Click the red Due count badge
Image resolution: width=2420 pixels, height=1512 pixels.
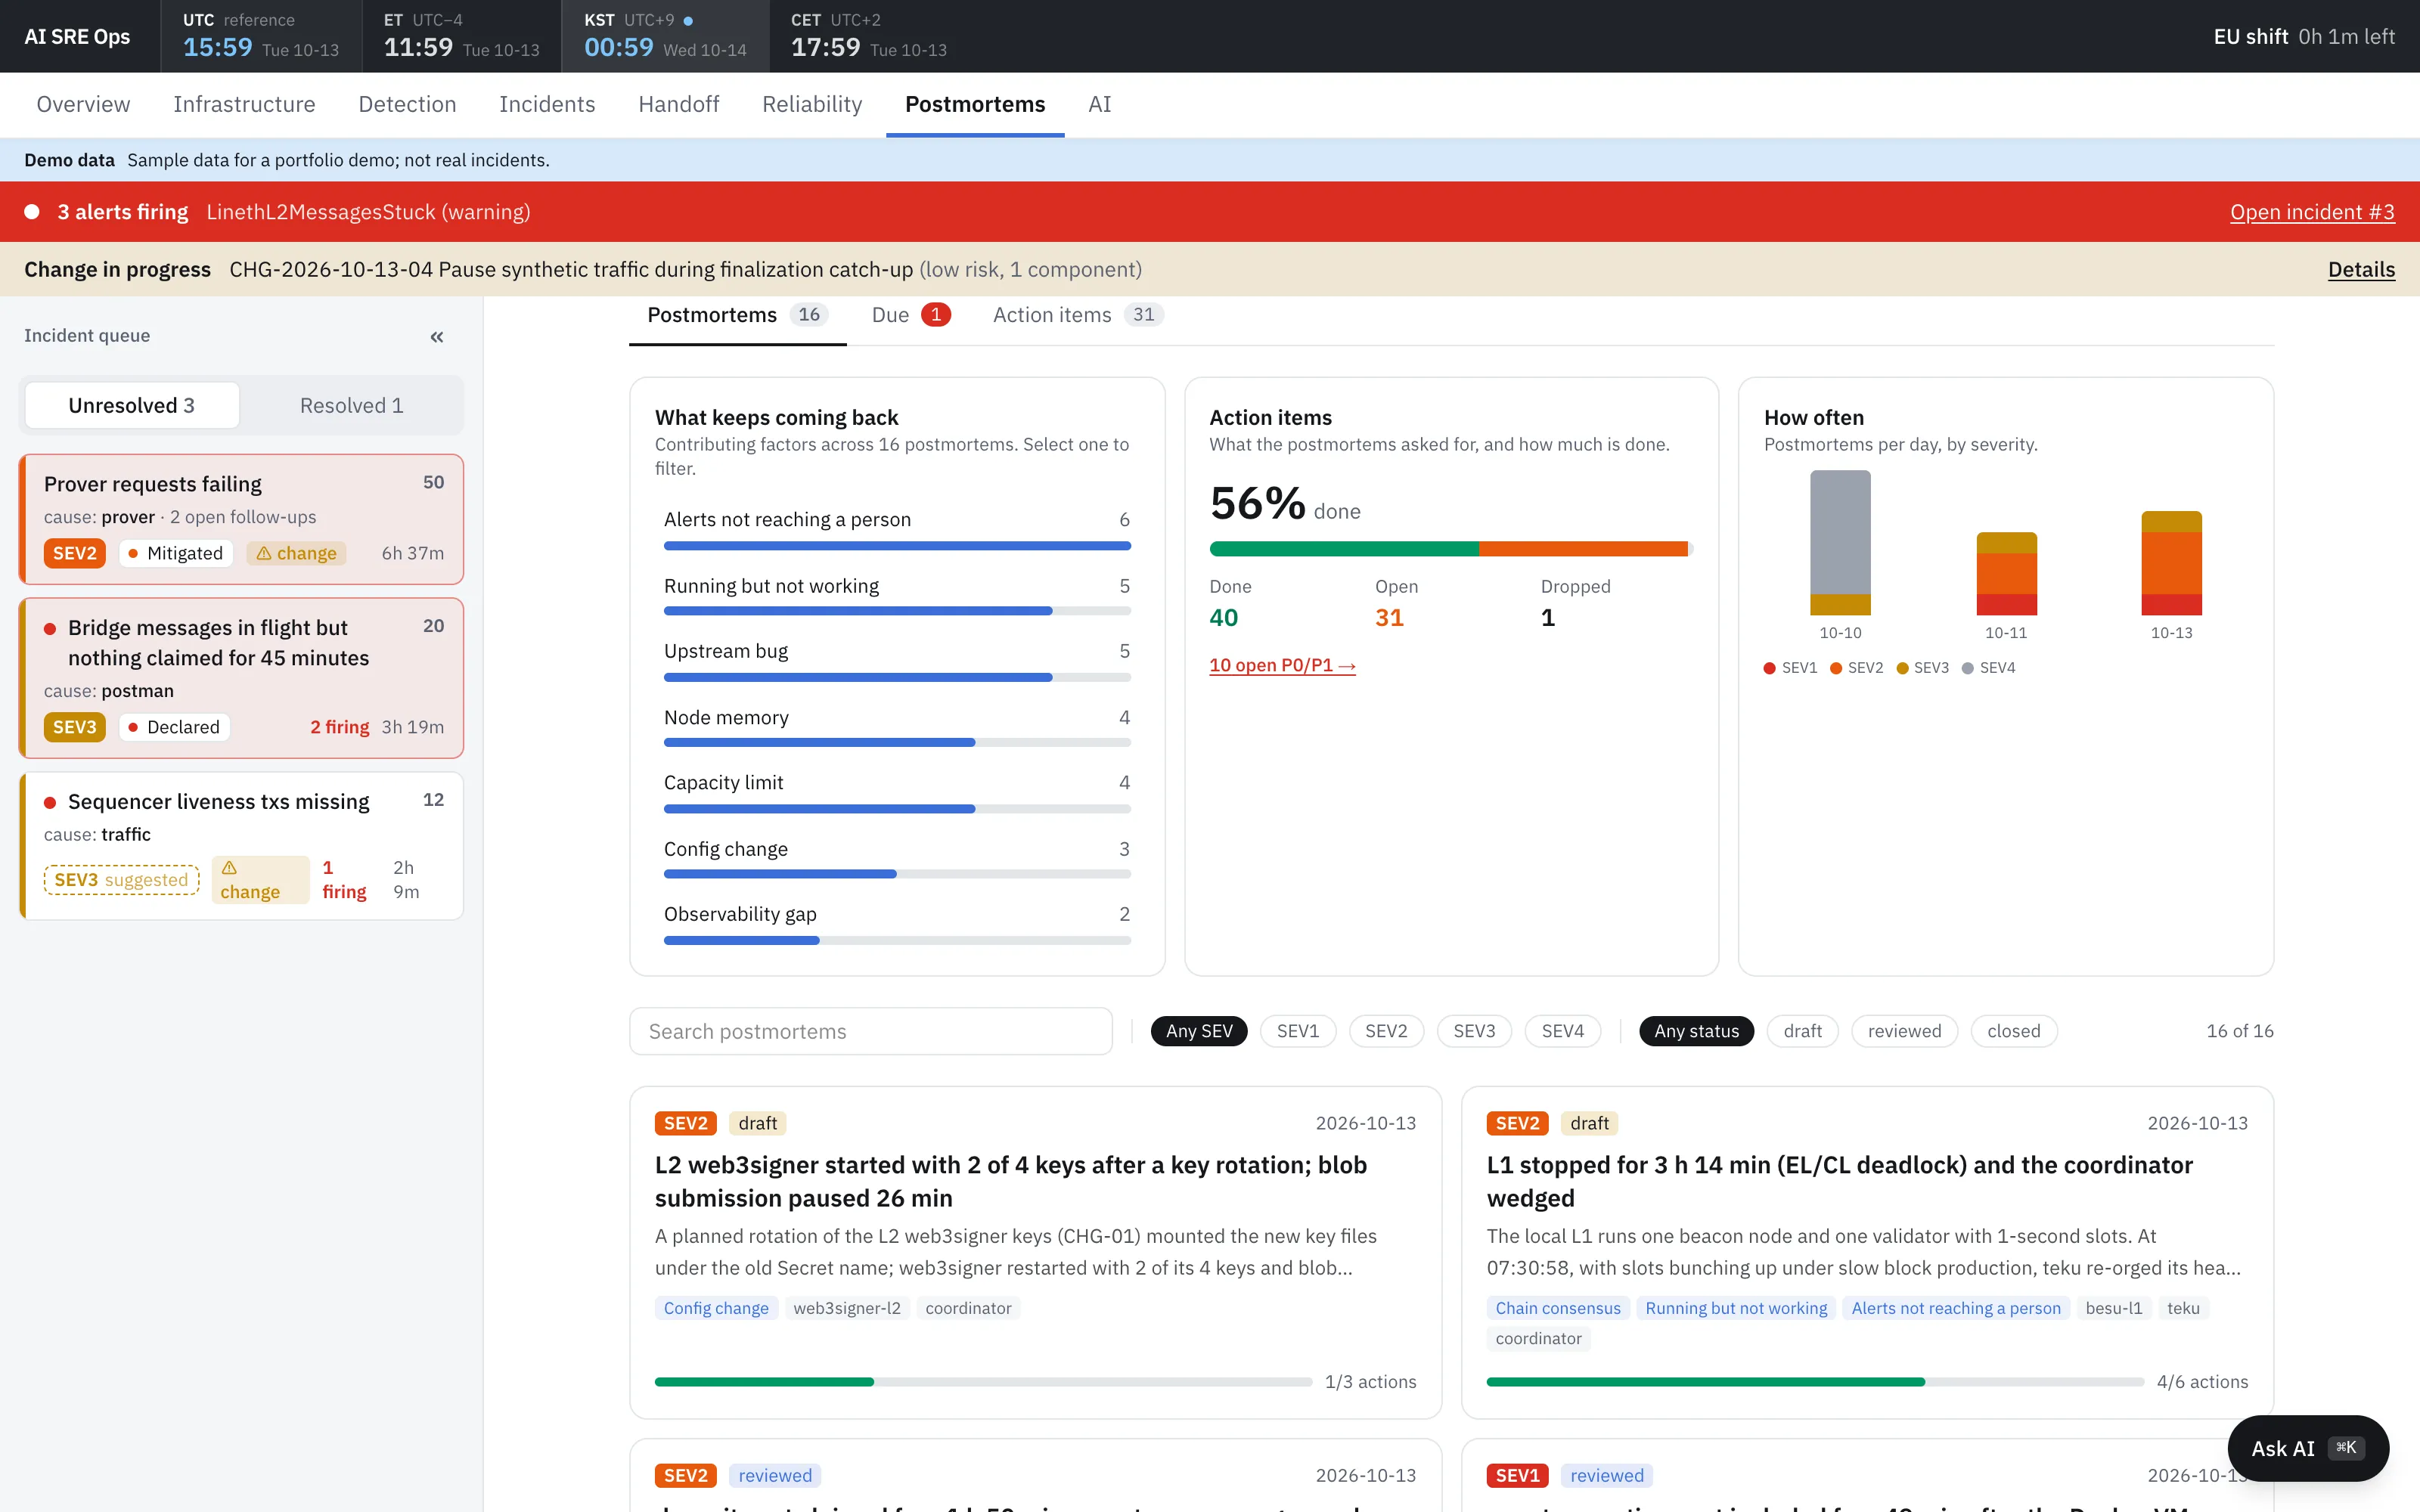(936, 315)
